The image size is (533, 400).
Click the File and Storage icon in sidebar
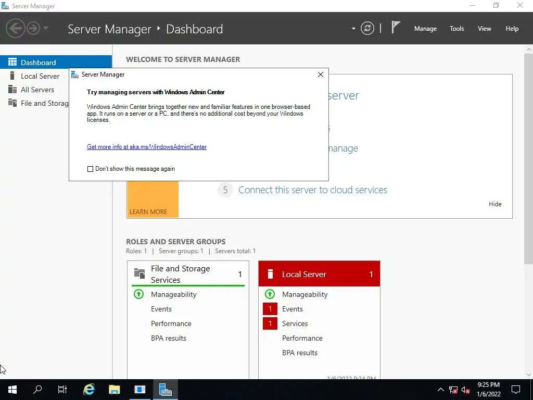click(x=12, y=103)
